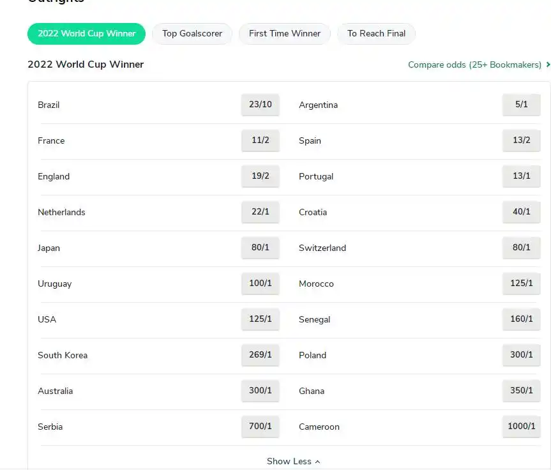The height and width of the screenshot is (470, 551).
Task: Collapse the list with Show Less
Action: (293, 461)
